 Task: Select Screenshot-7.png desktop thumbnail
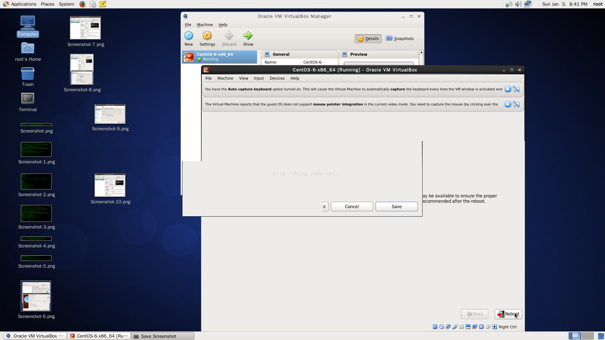[x=85, y=28]
